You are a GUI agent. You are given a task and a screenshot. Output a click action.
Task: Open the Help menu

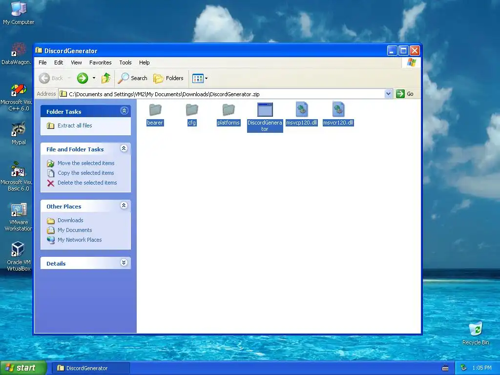(x=144, y=62)
